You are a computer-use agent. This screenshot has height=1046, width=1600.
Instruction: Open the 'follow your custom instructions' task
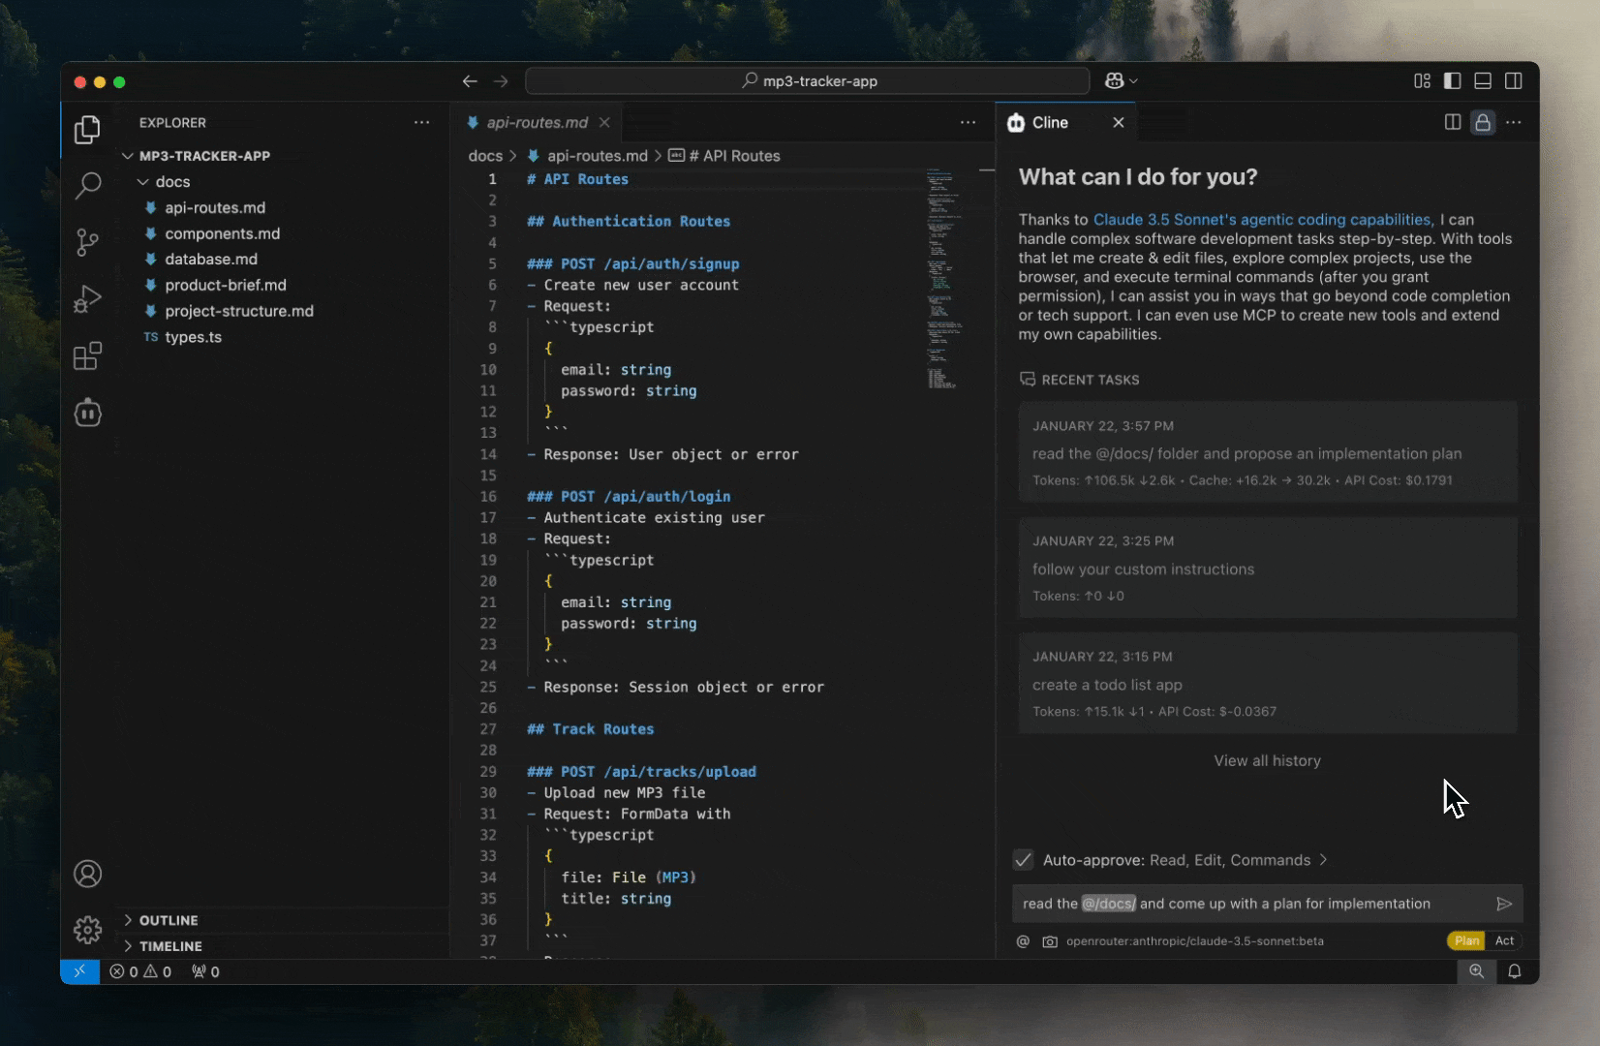point(1267,568)
